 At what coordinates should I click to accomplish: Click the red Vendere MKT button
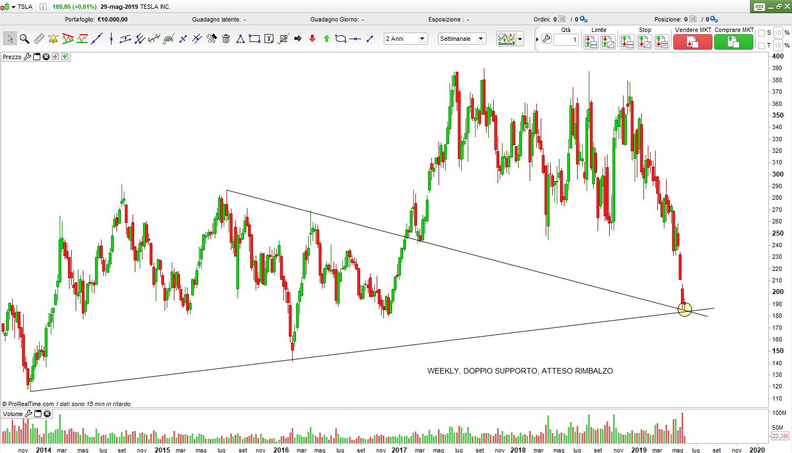point(693,42)
